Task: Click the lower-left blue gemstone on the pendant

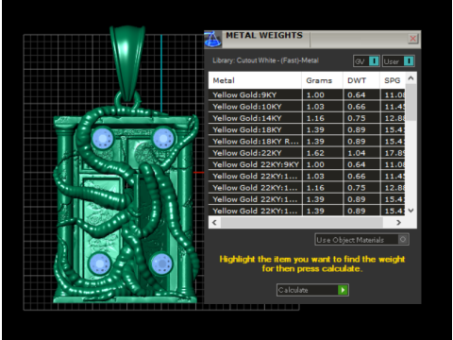Action: (100, 263)
